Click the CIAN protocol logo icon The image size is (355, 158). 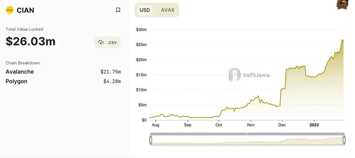10,10
